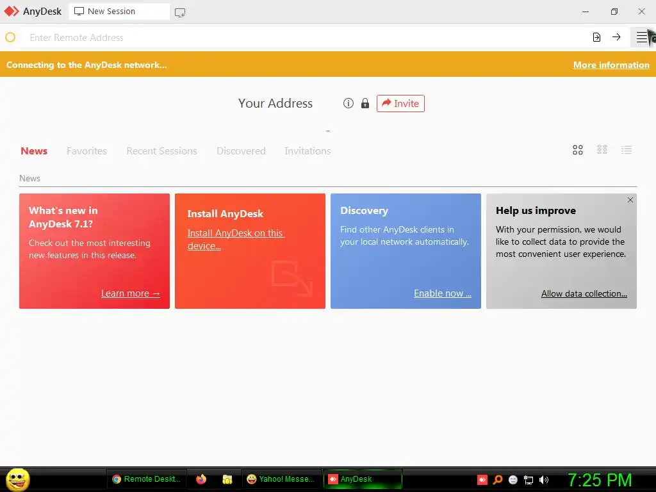The height and width of the screenshot is (492, 656).
Task: Select the News tab
Action: click(x=34, y=151)
